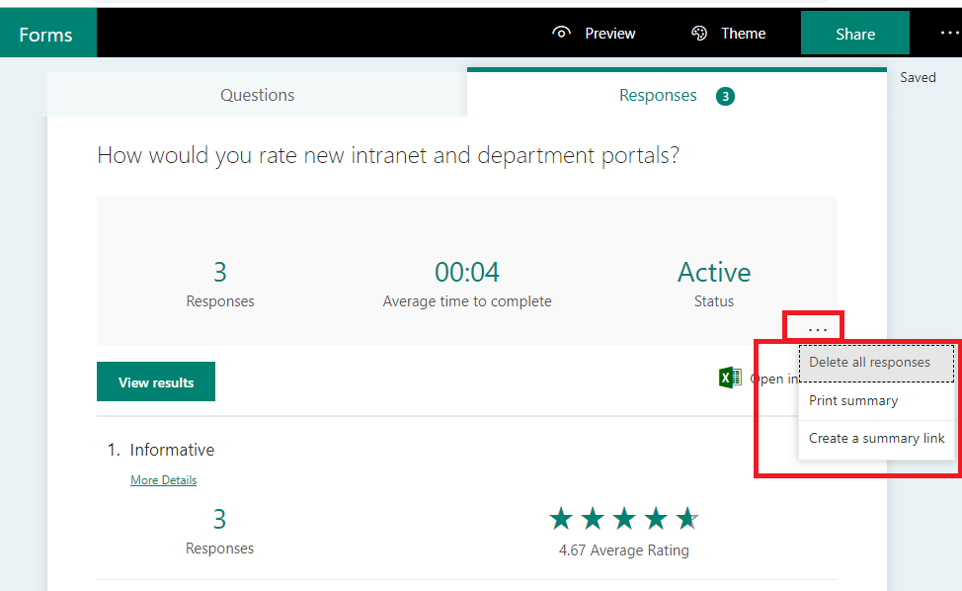Image resolution: width=962 pixels, height=591 pixels.
Task: Click the Preview eye icon
Action: pos(561,33)
